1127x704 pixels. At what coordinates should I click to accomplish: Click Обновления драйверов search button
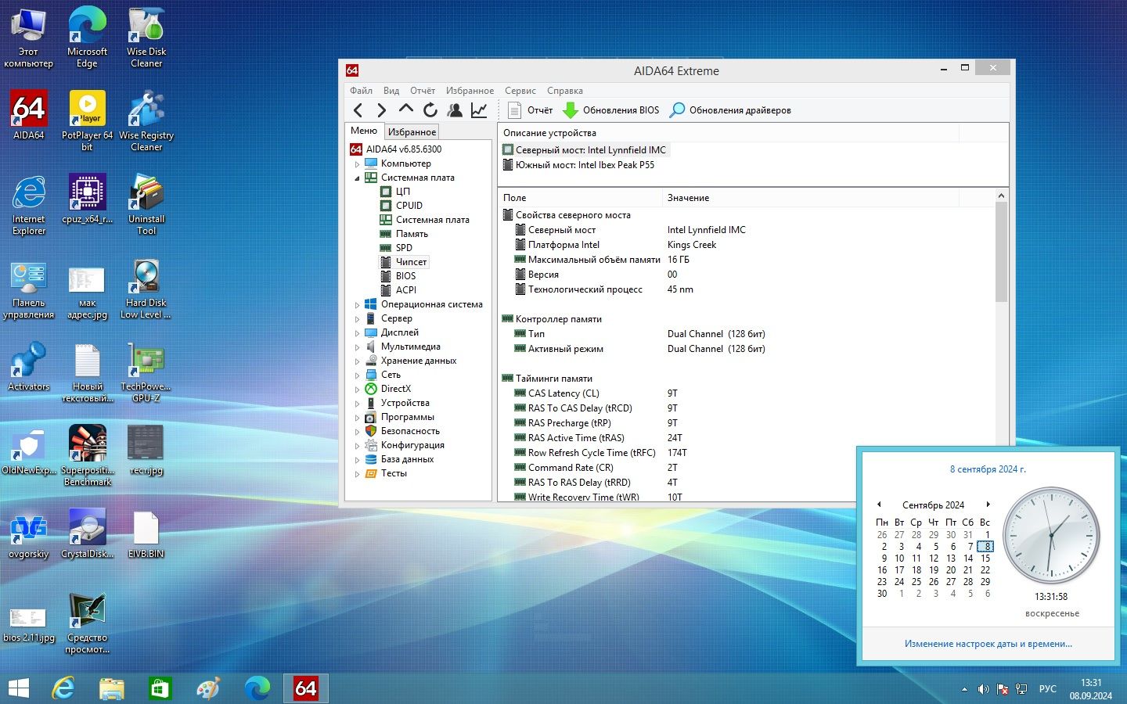coord(730,110)
